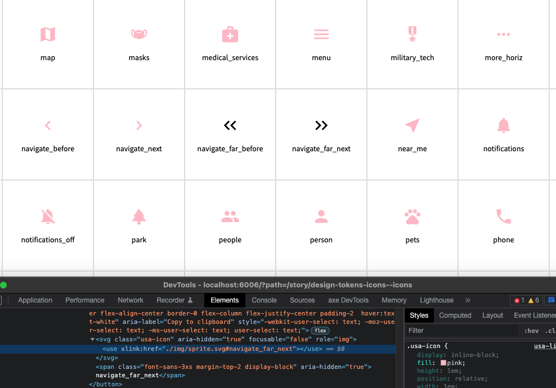556x388 pixels.
Task: Switch to the Network tab
Action: [x=131, y=300]
